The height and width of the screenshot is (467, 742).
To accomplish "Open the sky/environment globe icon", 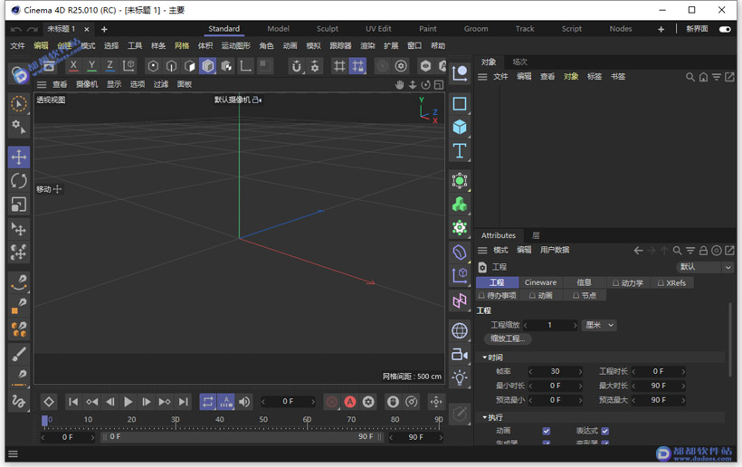I will pyautogui.click(x=460, y=330).
